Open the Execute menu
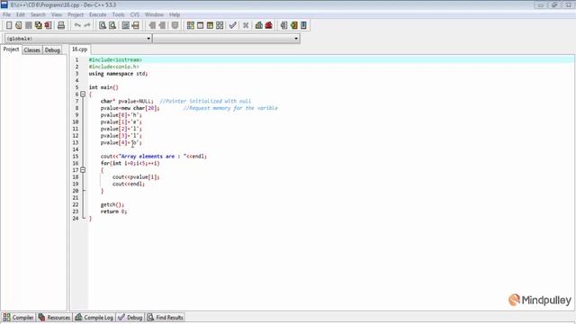This screenshot has height=324, width=576. (x=98, y=14)
